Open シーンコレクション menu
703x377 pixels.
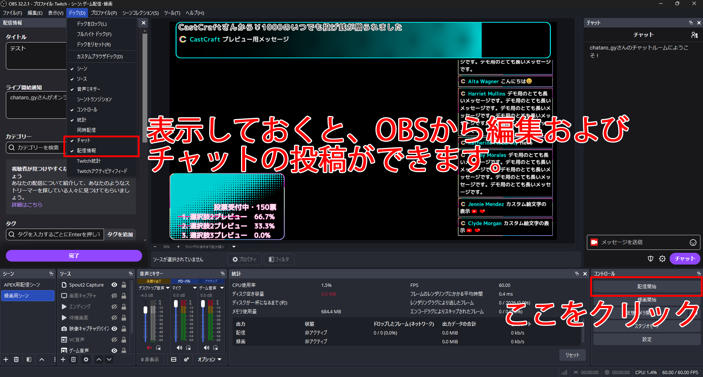(140, 13)
